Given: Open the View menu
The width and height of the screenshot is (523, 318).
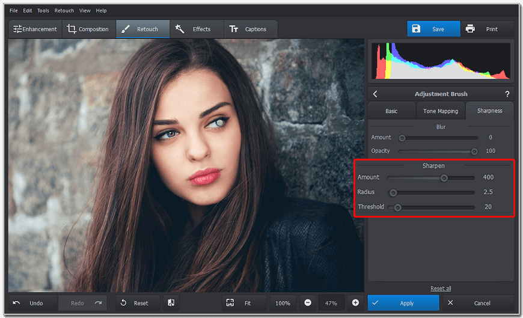Looking at the screenshot, I should (85, 11).
